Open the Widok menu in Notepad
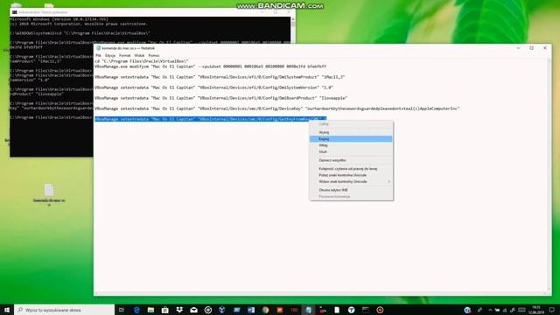The width and height of the screenshot is (560, 315). [139, 55]
